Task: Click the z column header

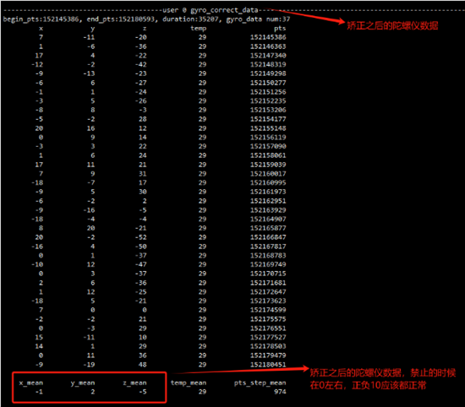Action: point(145,29)
